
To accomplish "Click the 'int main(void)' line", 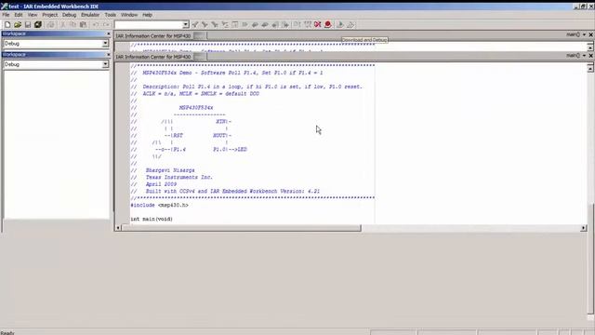I will (152, 220).
